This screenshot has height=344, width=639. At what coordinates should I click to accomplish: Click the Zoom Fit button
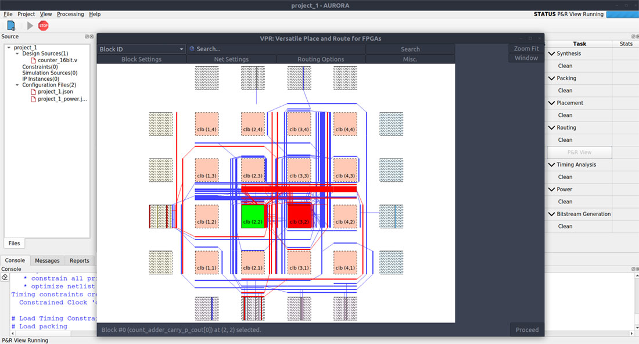click(x=526, y=48)
